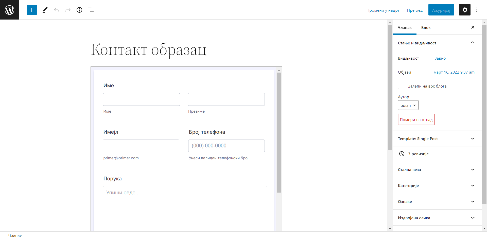Click the 'Ажурирај' update button

(441, 10)
